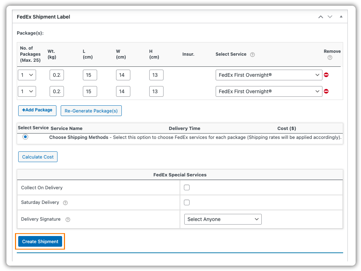Focus first row length field
Viewport: 361px width, 271px height.
point(90,75)
